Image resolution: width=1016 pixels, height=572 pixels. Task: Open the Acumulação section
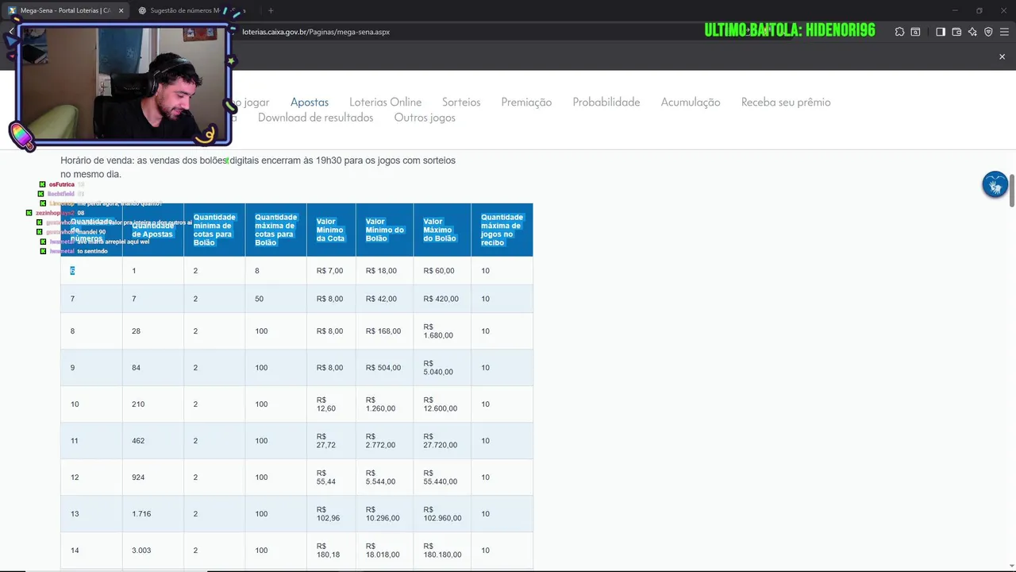(691, 102)
